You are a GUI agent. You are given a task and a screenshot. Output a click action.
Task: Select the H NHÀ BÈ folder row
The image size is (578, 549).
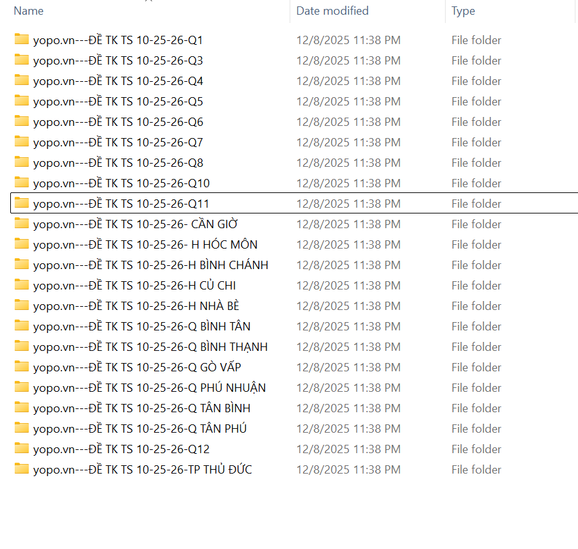coord(136,306)
